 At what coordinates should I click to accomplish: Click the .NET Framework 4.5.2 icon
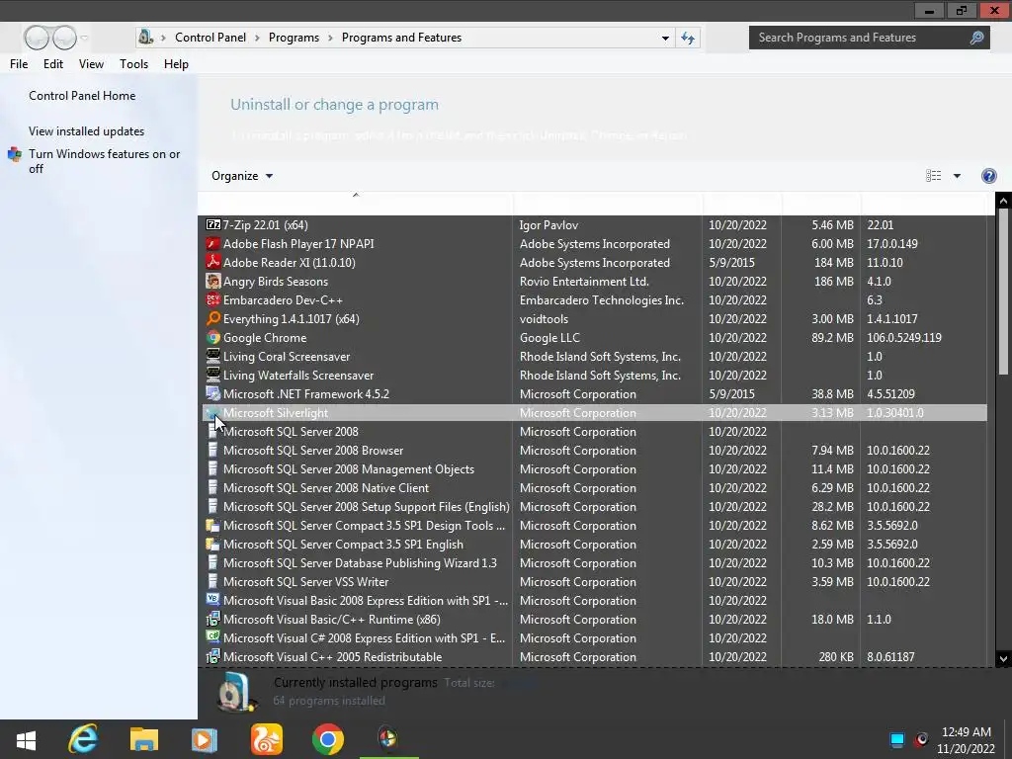[213, 393]
